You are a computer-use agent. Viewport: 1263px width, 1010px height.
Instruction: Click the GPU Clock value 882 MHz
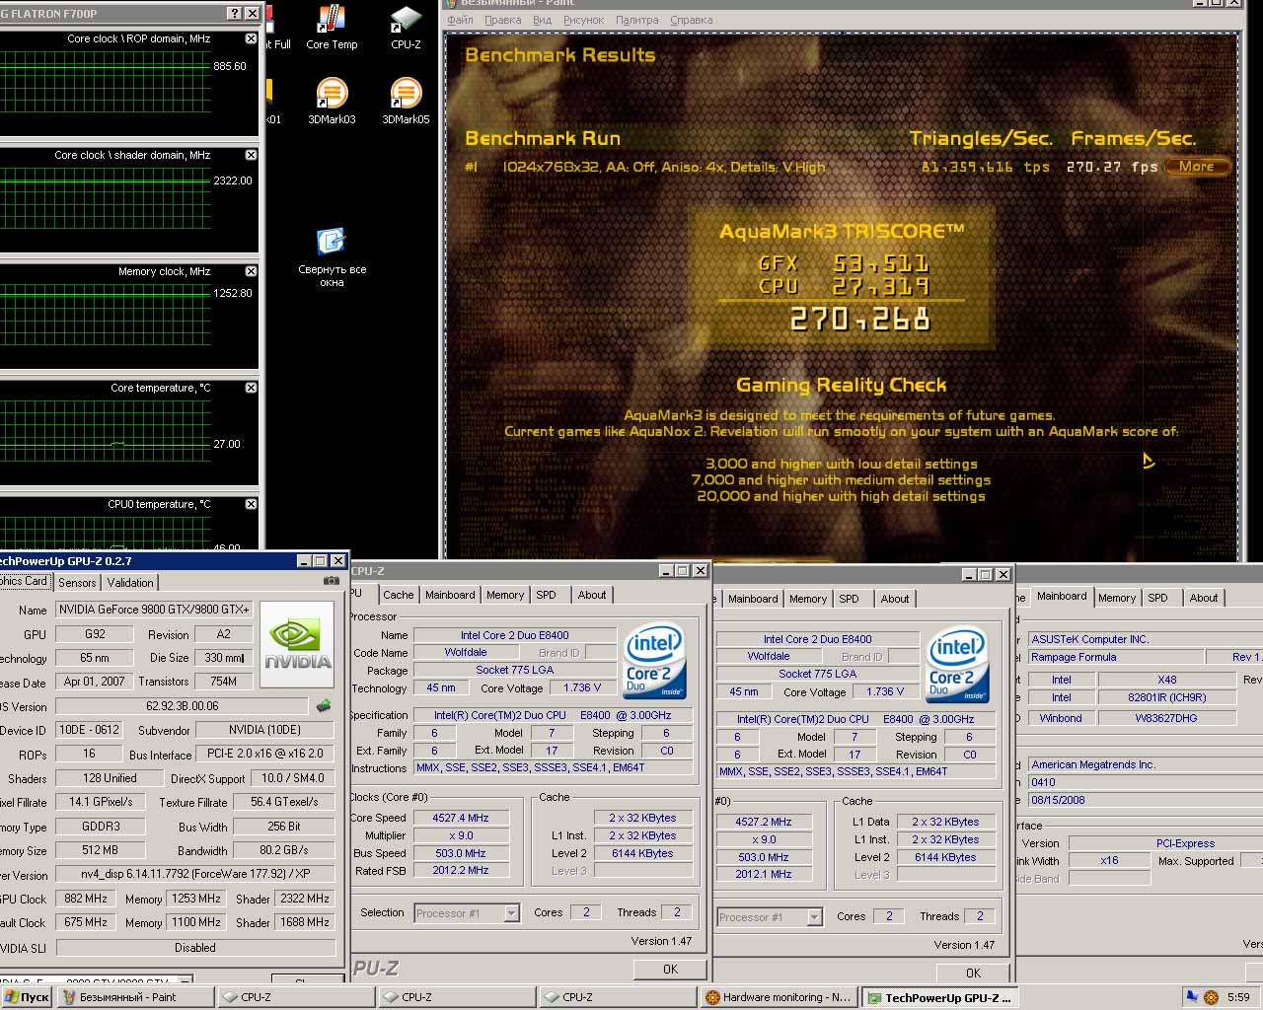(x=86, y=899)
